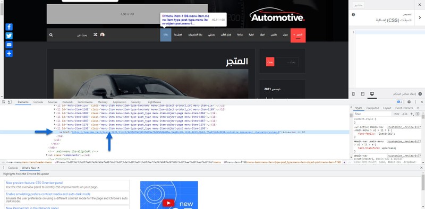Share page via Facebook sidebar icon
Screen dimensions: 425x209
pyautogui.click(x=9, y=27)
